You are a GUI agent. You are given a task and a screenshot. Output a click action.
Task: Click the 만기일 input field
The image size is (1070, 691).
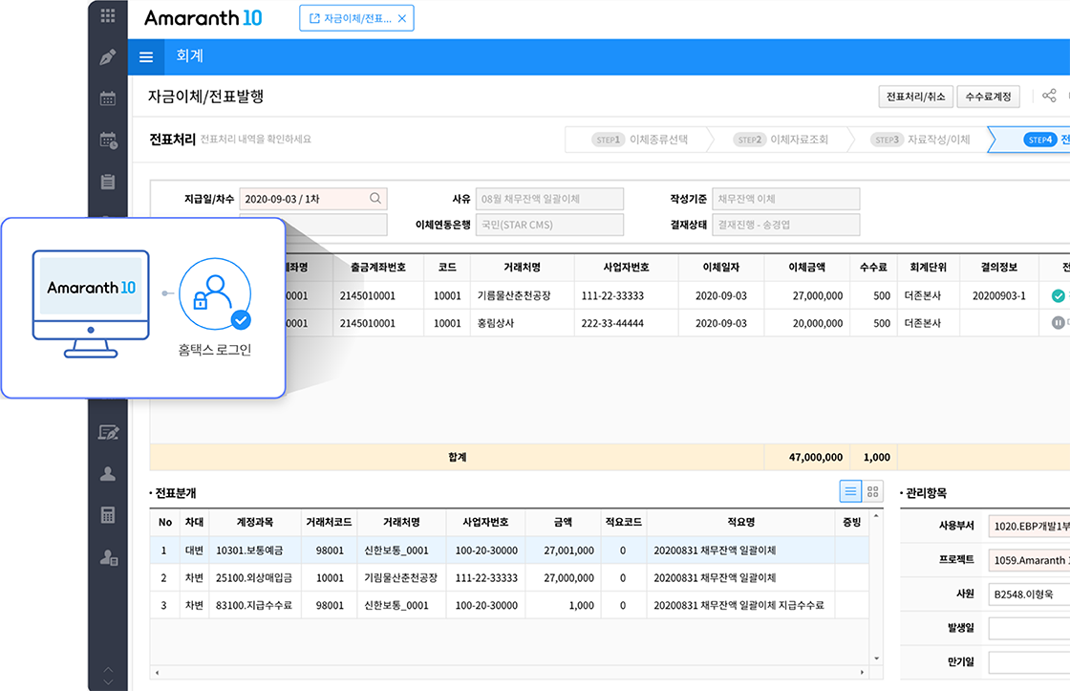tap(1029, 662)
